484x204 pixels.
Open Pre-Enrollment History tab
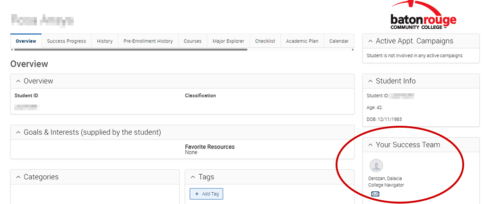pyautogui.click(x=148, y=41)
